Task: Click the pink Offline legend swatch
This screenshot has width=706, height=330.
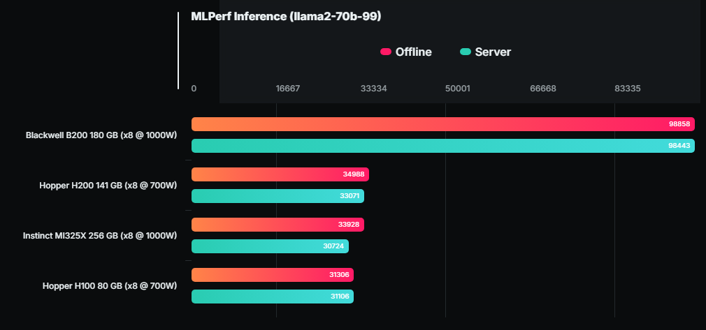Action: 386,52
